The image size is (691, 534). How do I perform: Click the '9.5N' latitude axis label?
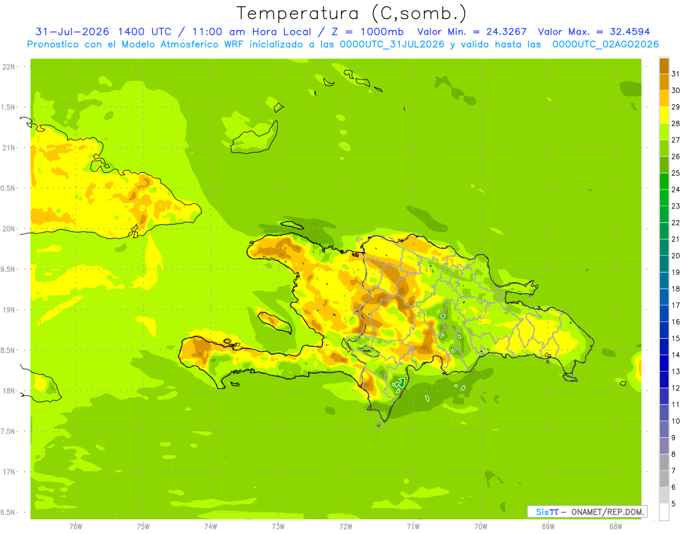[9, 269]
